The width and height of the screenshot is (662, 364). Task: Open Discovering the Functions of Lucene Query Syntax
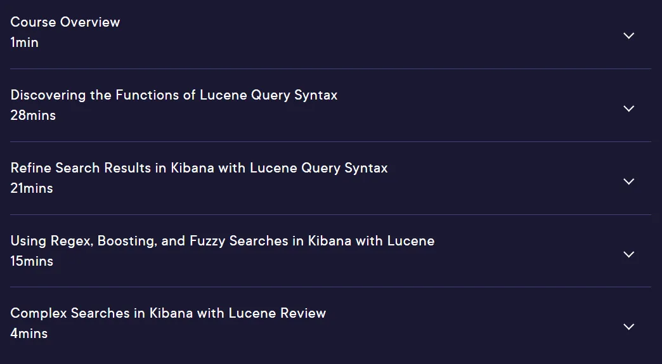(174, 95)
